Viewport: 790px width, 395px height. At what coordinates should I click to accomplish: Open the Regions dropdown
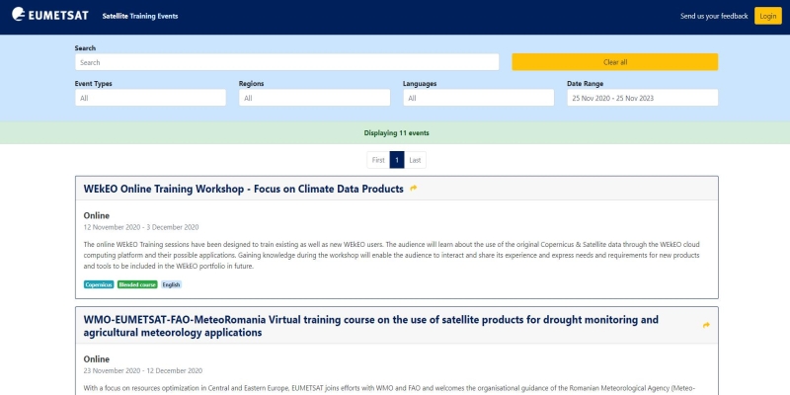pyautogui.click(x=314, y=98)
